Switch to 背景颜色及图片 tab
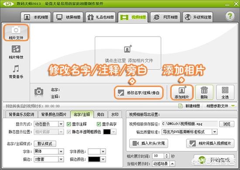This screenshot has width=240, height=170. click(54, 114)
